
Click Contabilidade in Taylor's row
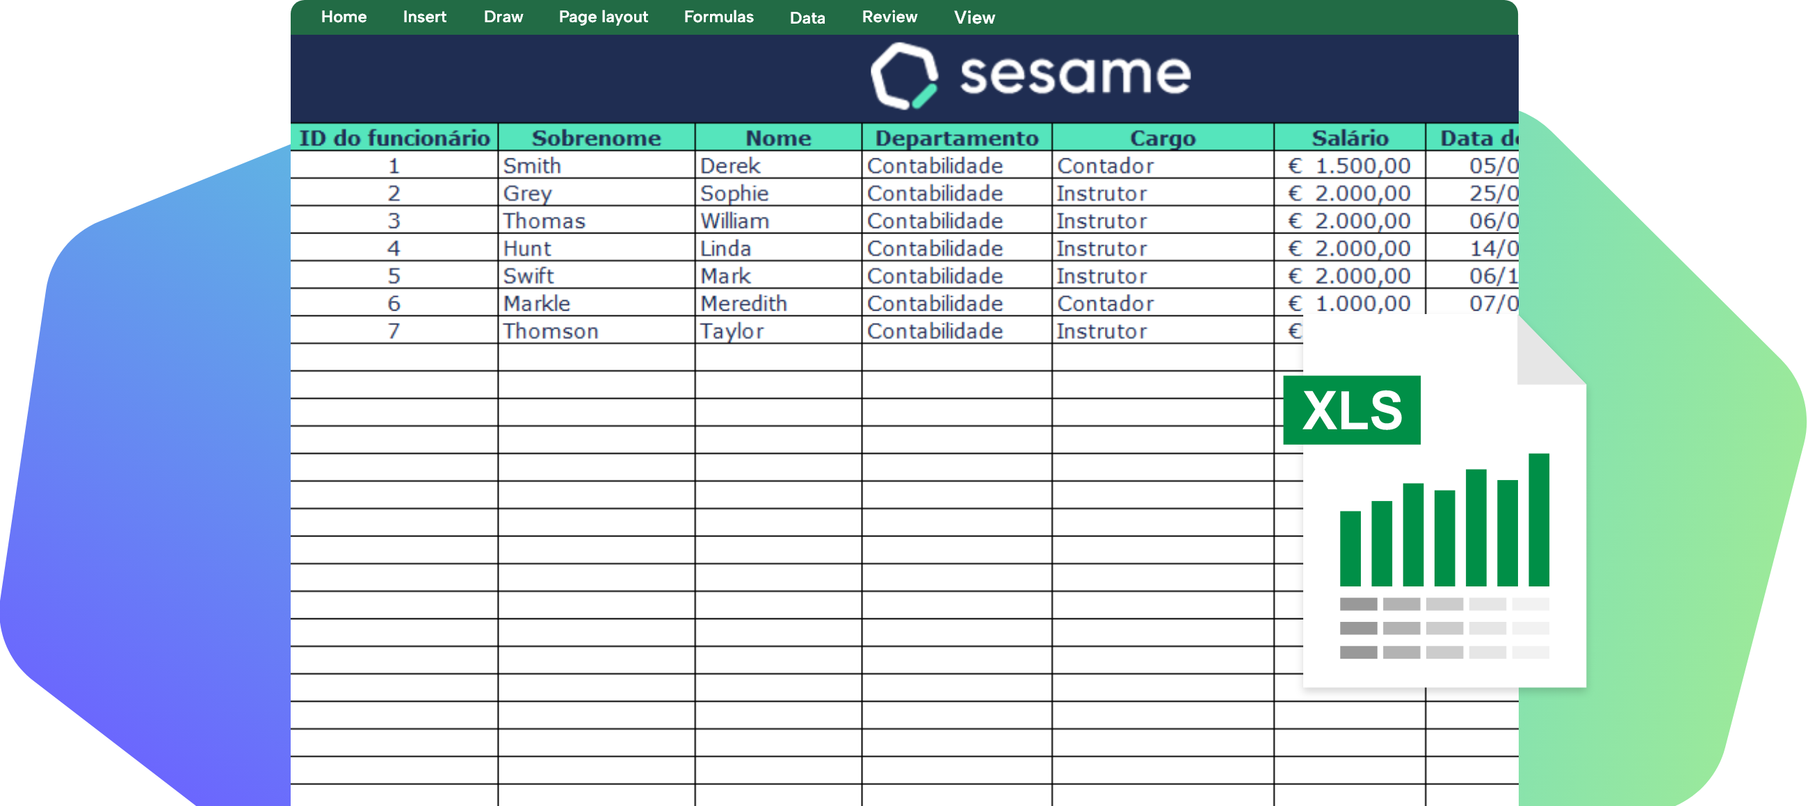pyautogui.click(x=957, y=331)
